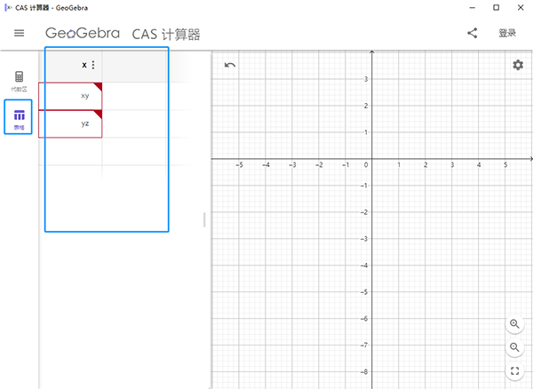
Task: Open graphics settings gear
Action: coord(517,65)
